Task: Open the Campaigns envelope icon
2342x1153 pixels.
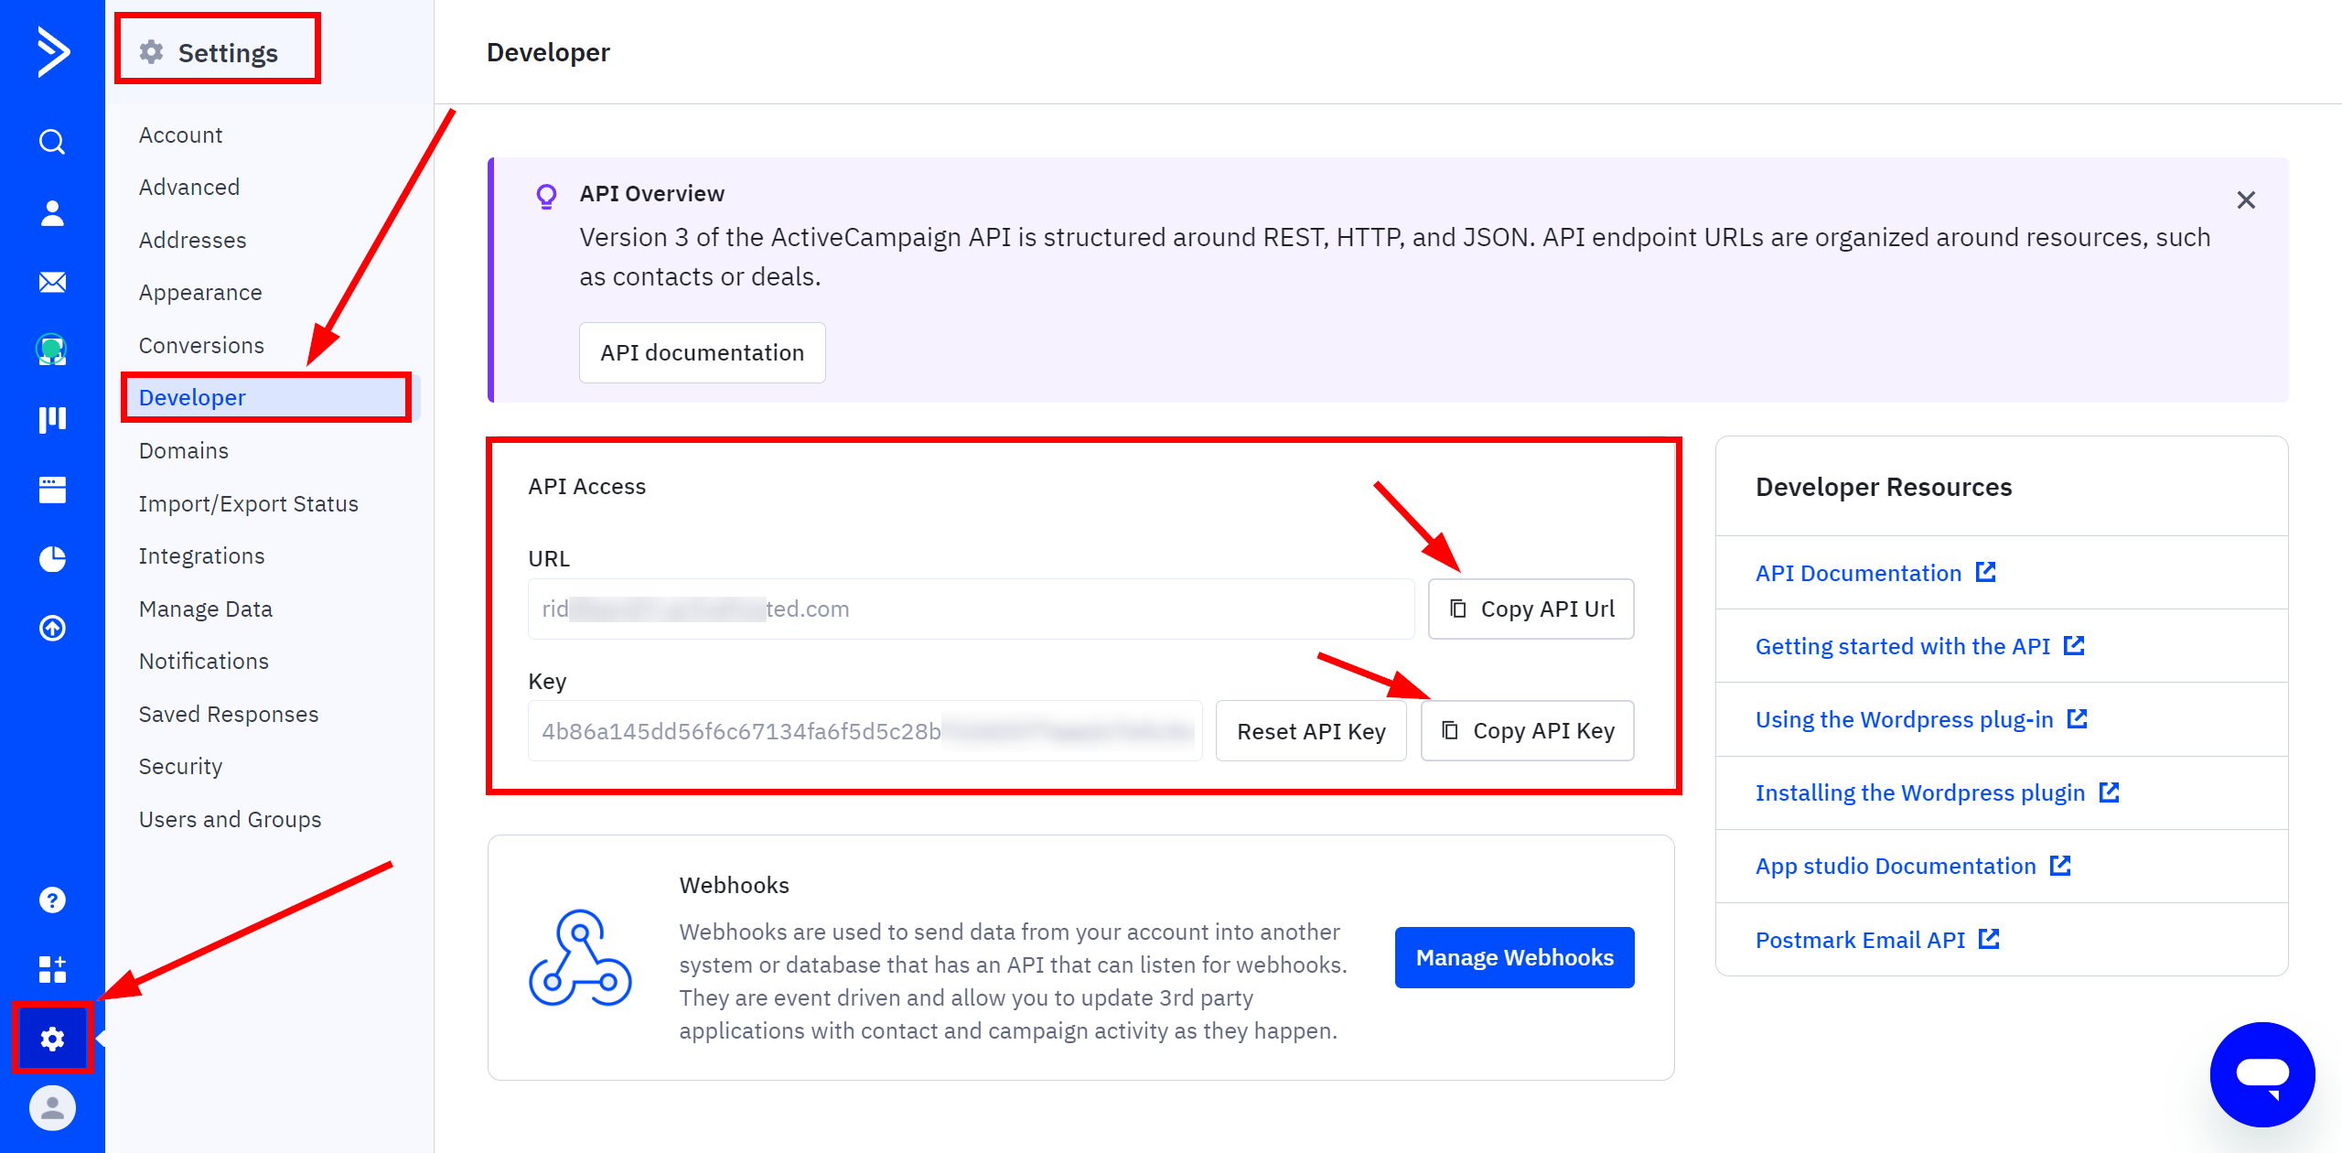Action: [52, 282]
